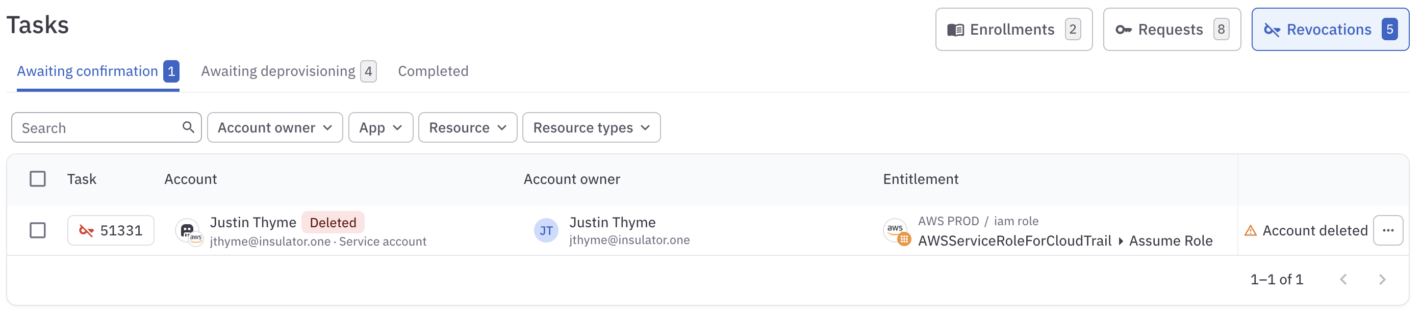
Task: Click the revocation key icon on task 51331
Action: point(87,230)
